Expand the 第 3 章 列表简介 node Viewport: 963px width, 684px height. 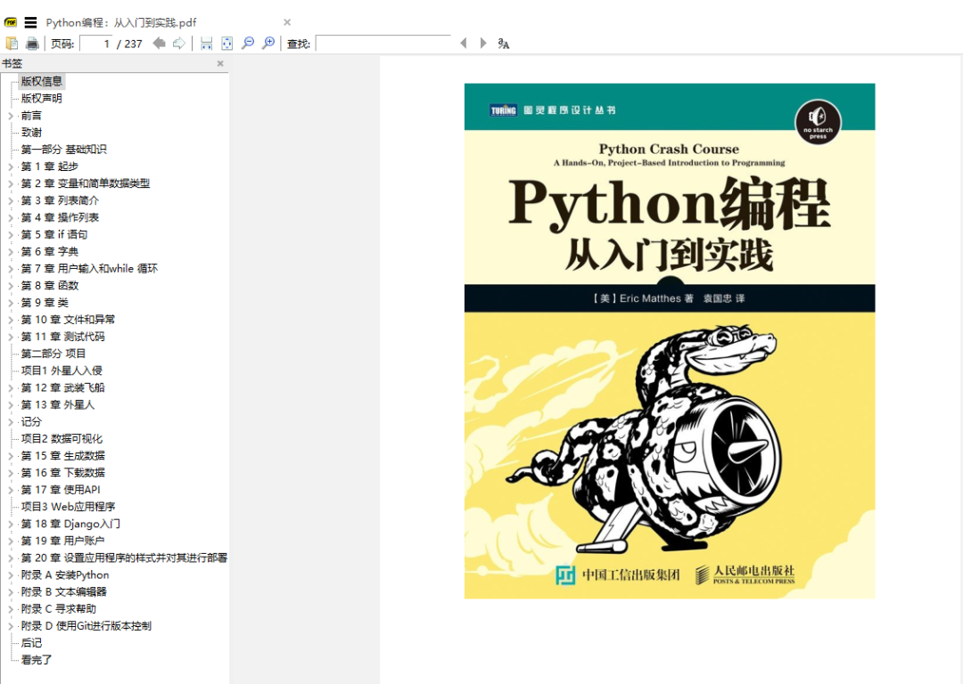point(11,200)
